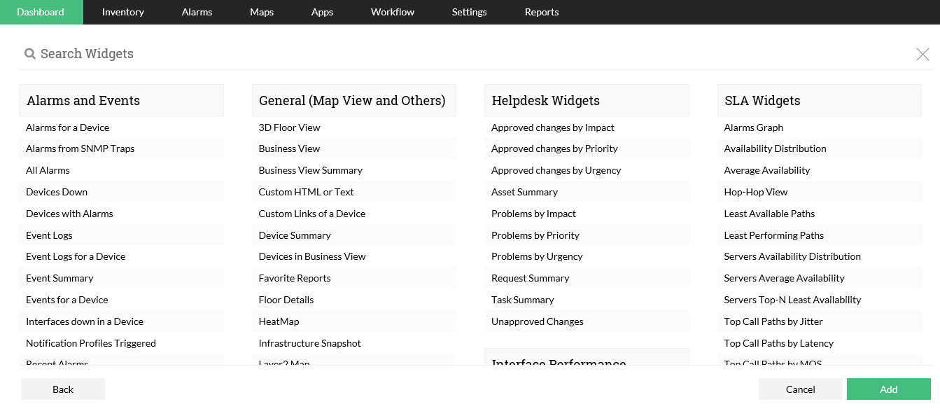
Task: Select the Hop-Hop View widget
Action: (x=755, y=192)
